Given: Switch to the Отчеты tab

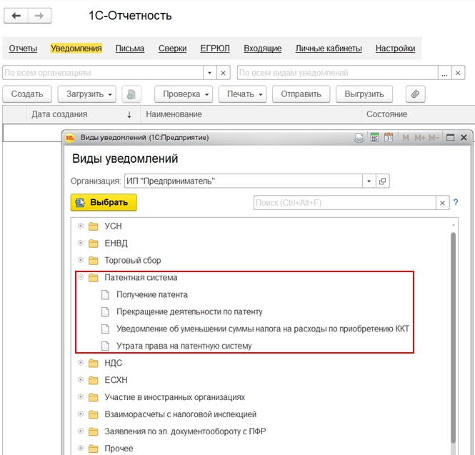Looking at the screenshot, I should tap(23, 49).
